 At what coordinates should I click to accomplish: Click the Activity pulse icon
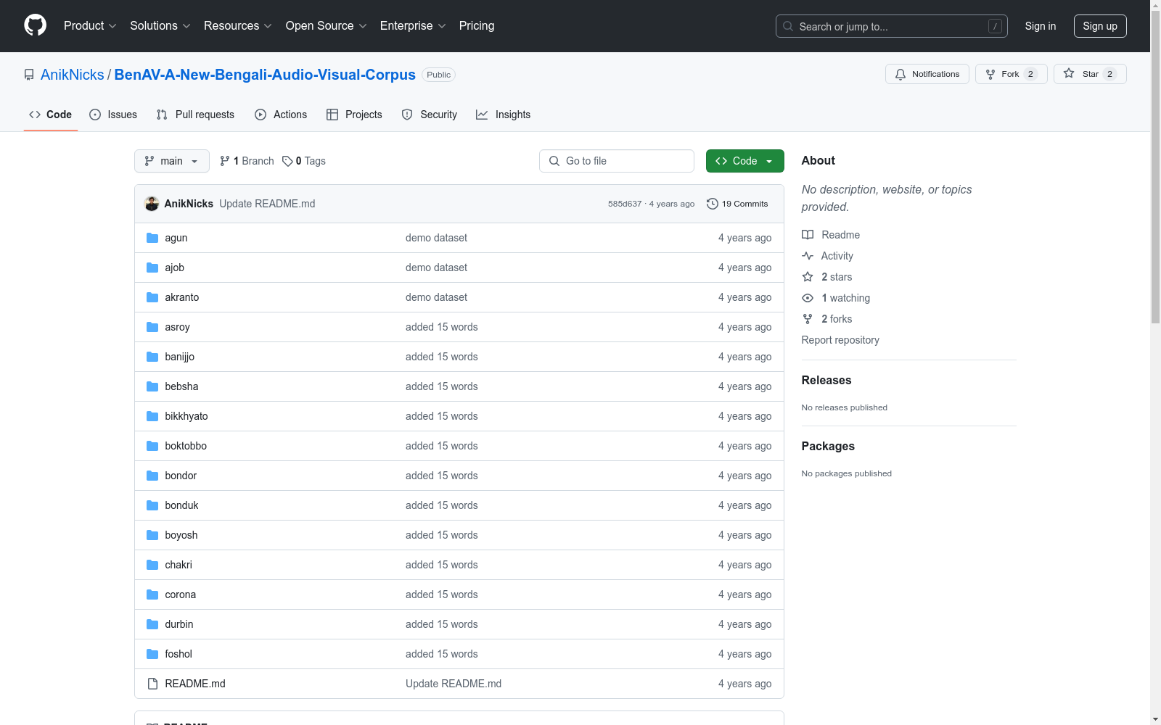pyautogui.click(x=808, y=256)
